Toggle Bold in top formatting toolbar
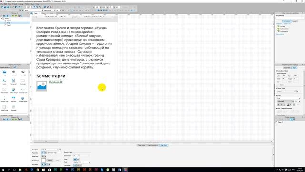The height and width of the screenshot is (172, 305). pos(63,11)
